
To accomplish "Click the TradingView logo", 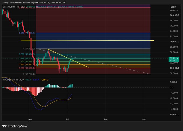I will coord(15,126).
